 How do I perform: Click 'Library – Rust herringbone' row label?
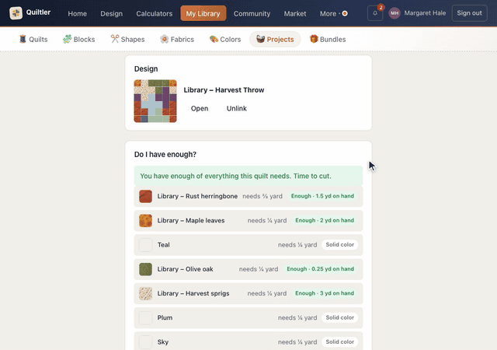point(197,196)
